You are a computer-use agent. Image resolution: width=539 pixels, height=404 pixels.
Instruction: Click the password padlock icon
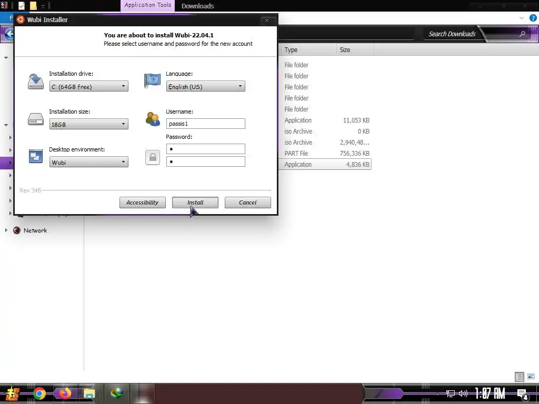pyautogui.click(x=153, y=157)
